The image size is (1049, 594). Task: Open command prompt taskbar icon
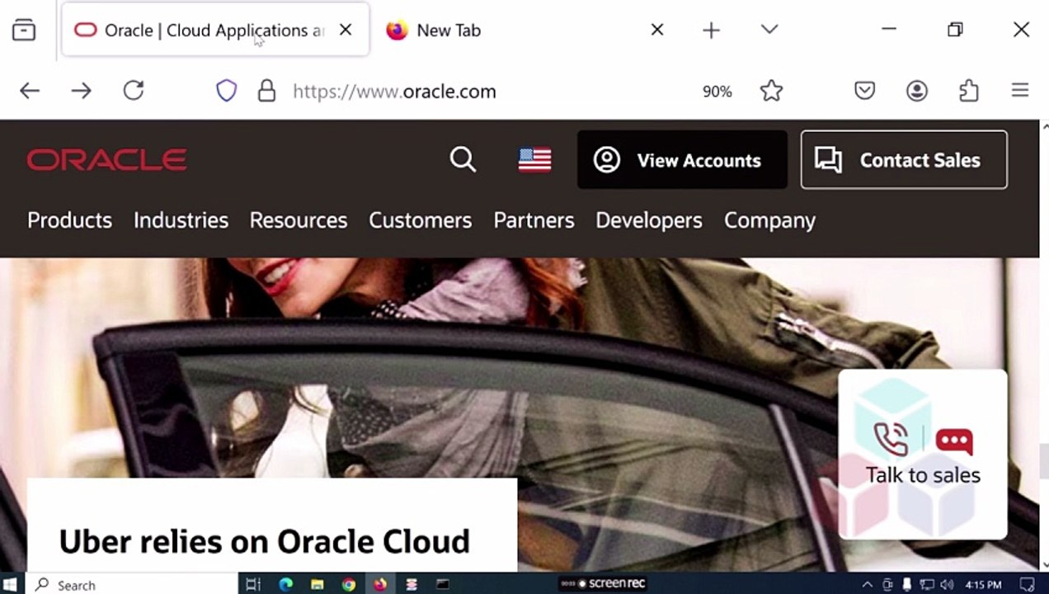pos(443,584)
